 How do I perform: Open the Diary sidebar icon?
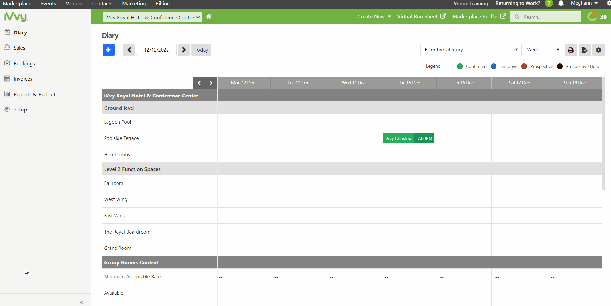coord(7,32)
